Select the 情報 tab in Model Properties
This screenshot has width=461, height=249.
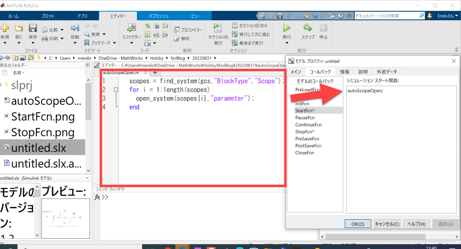click(x=344, y=71)
